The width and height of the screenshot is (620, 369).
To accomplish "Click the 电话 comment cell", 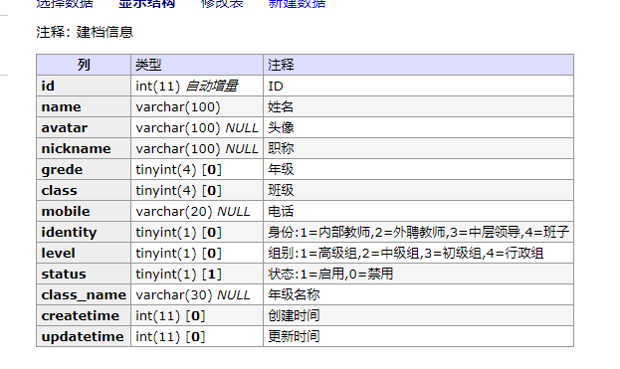I will (418, 212).
